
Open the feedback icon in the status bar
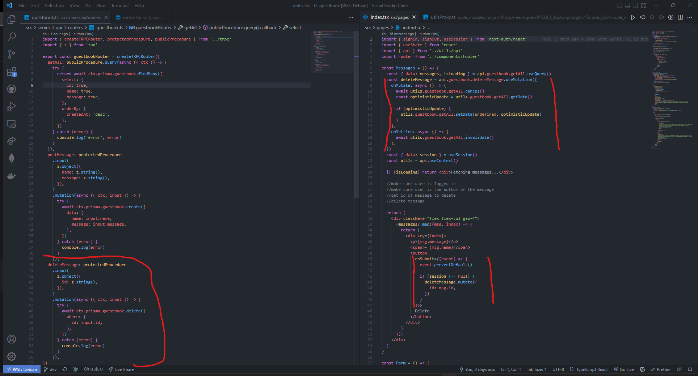[x=679, y=369]
